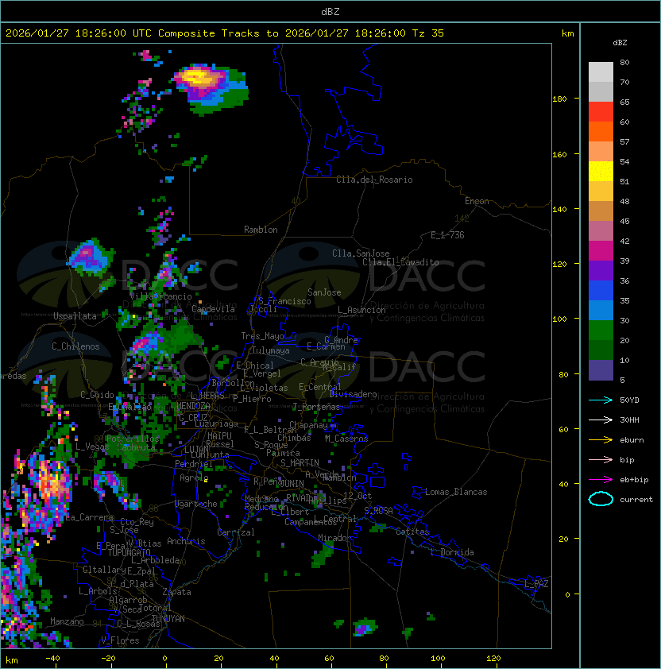Click the '180' km tick on the vertical axis
Screen dimensions: 661x669
(x=559, y=99)
